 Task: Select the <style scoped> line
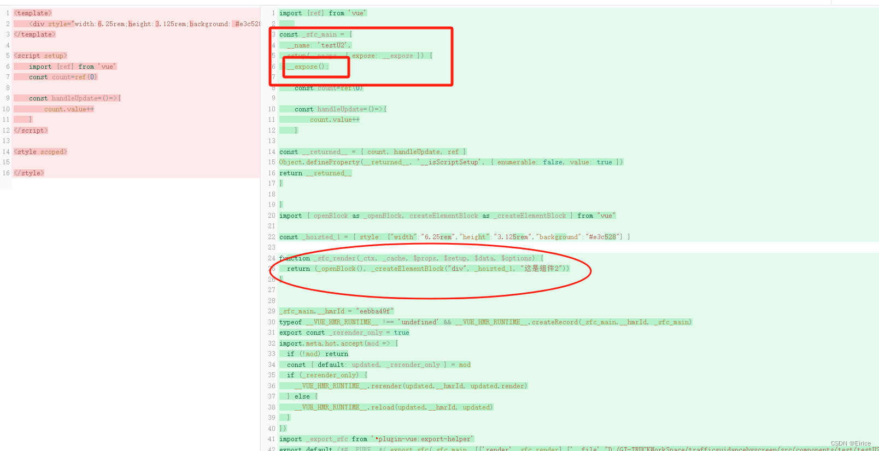(x=40, y=152)
